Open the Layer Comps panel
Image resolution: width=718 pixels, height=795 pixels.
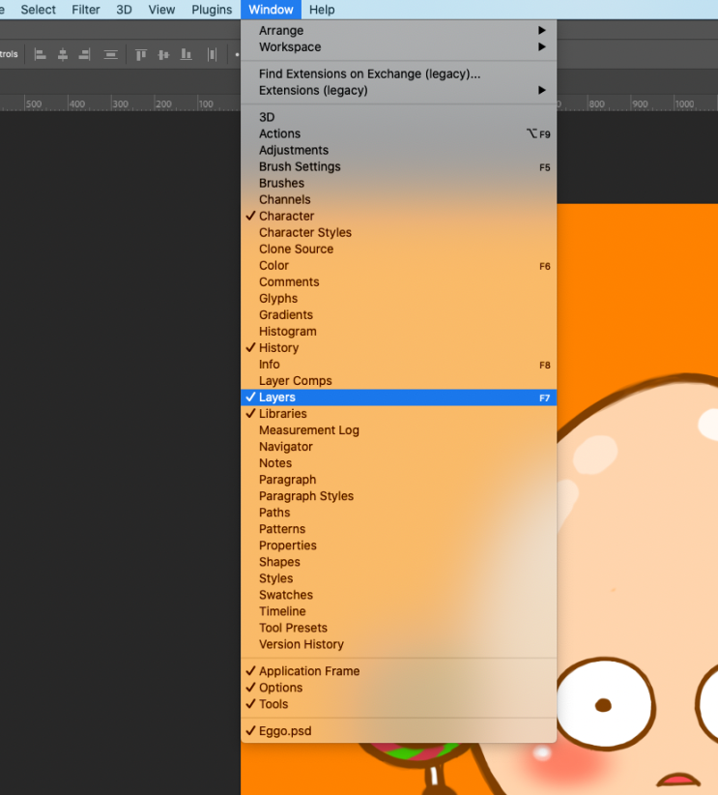(398, 381)
